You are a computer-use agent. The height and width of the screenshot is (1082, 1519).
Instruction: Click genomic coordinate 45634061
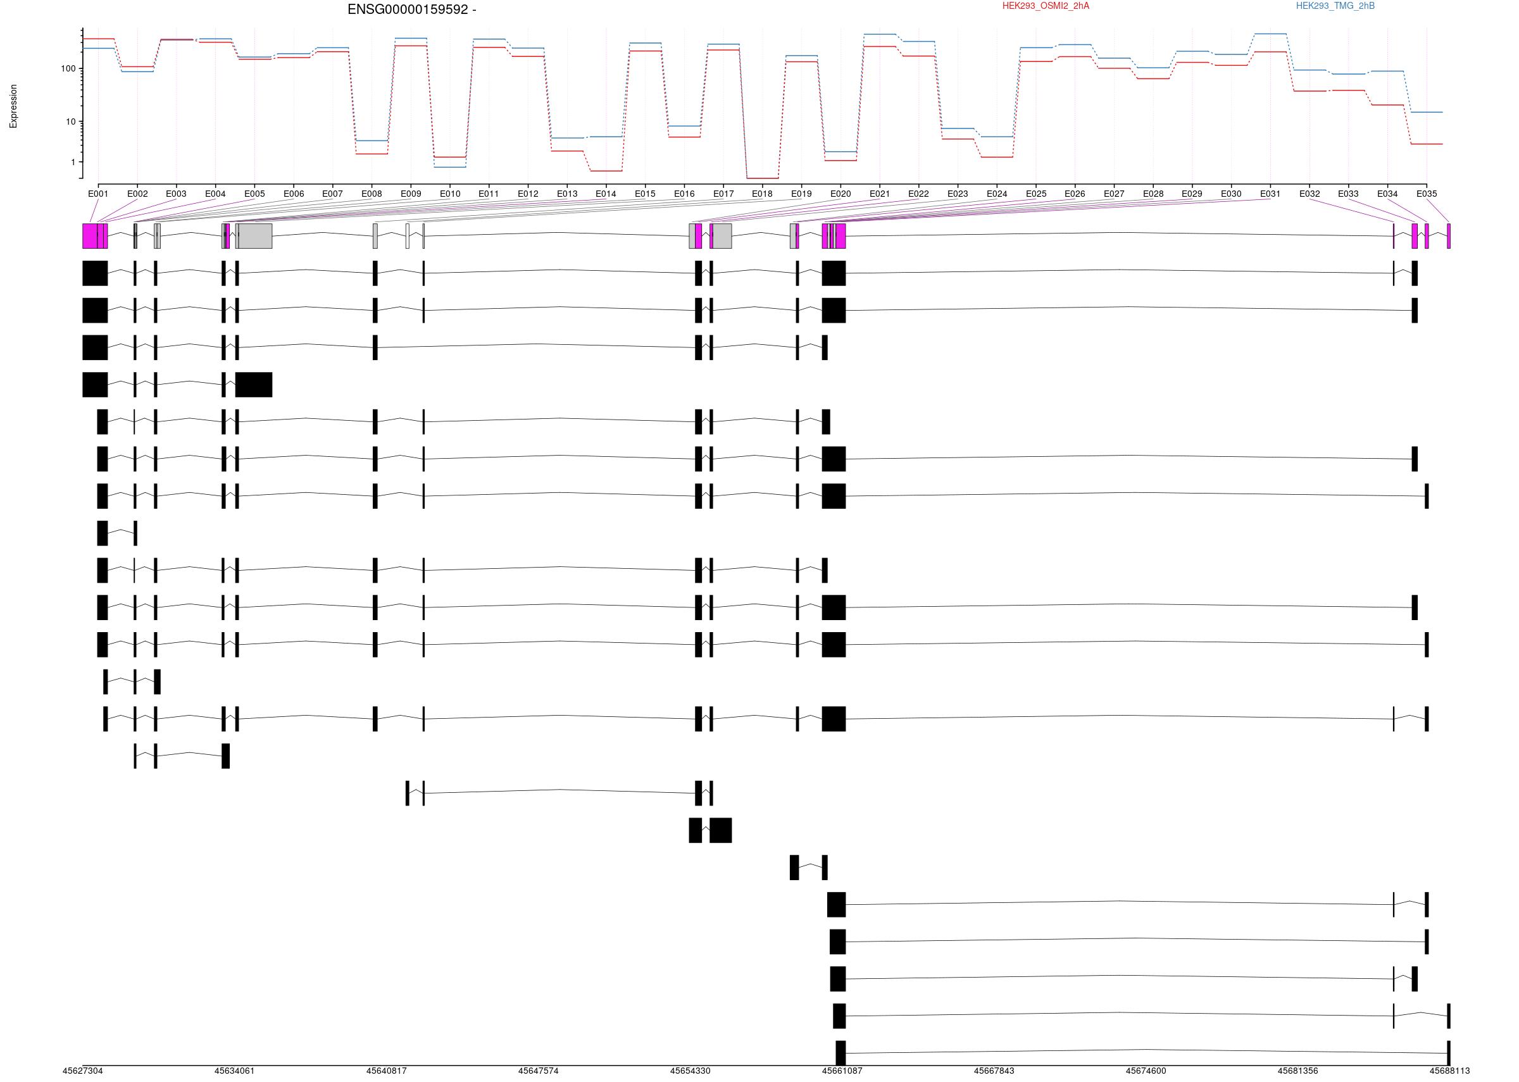click(235, 1071)
